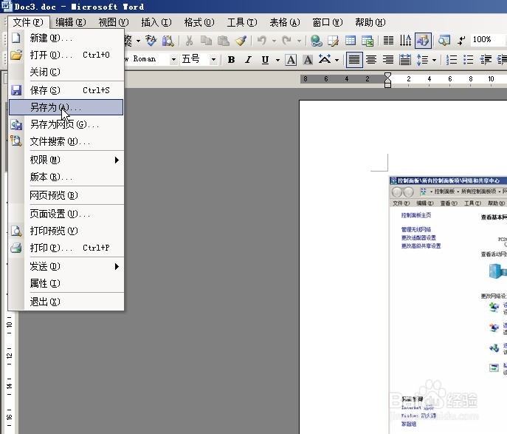Open the Redo history dropdown arrow
This screenshot has height=434, width=507.
[x=299, y=41]
